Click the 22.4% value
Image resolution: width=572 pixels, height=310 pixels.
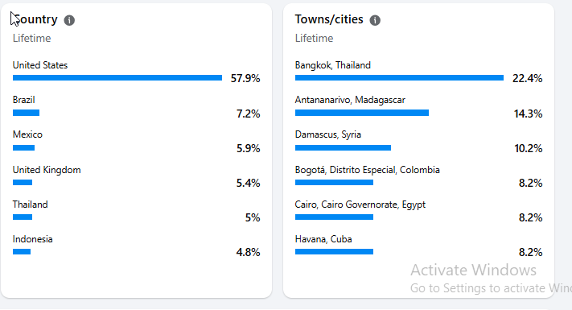527,78
